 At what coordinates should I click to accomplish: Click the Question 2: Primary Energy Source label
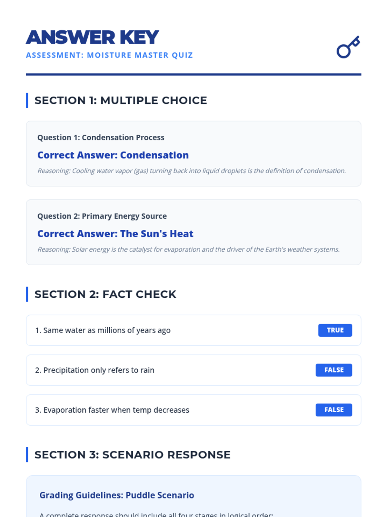[x=102, y=216]
